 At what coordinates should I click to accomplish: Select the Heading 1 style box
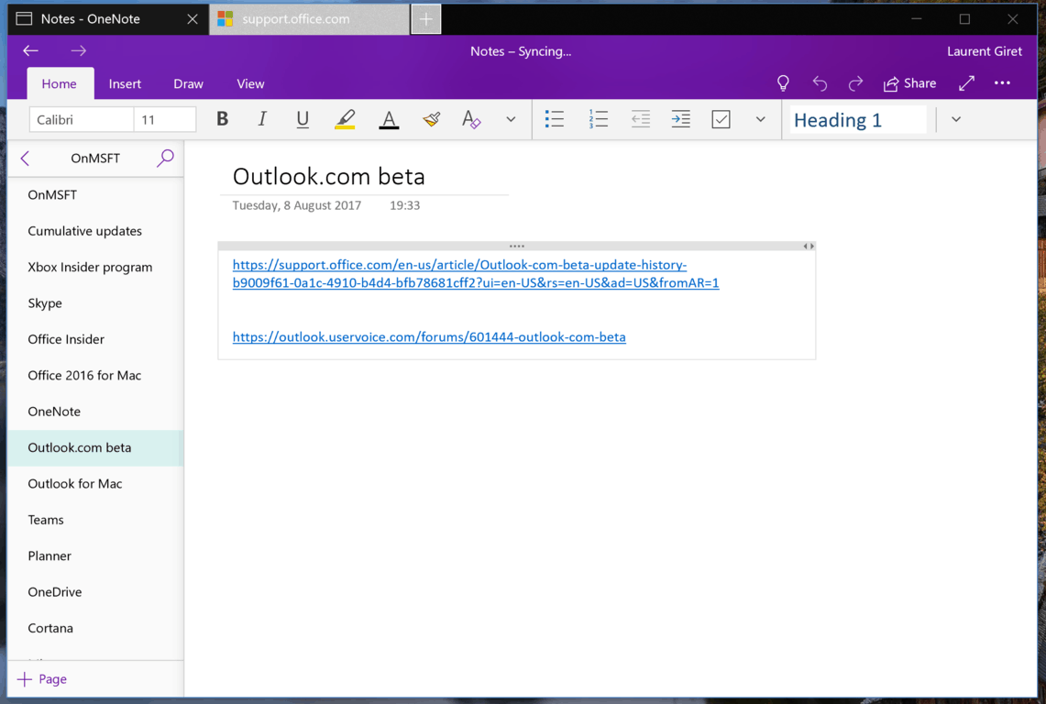tap(858, 119)
